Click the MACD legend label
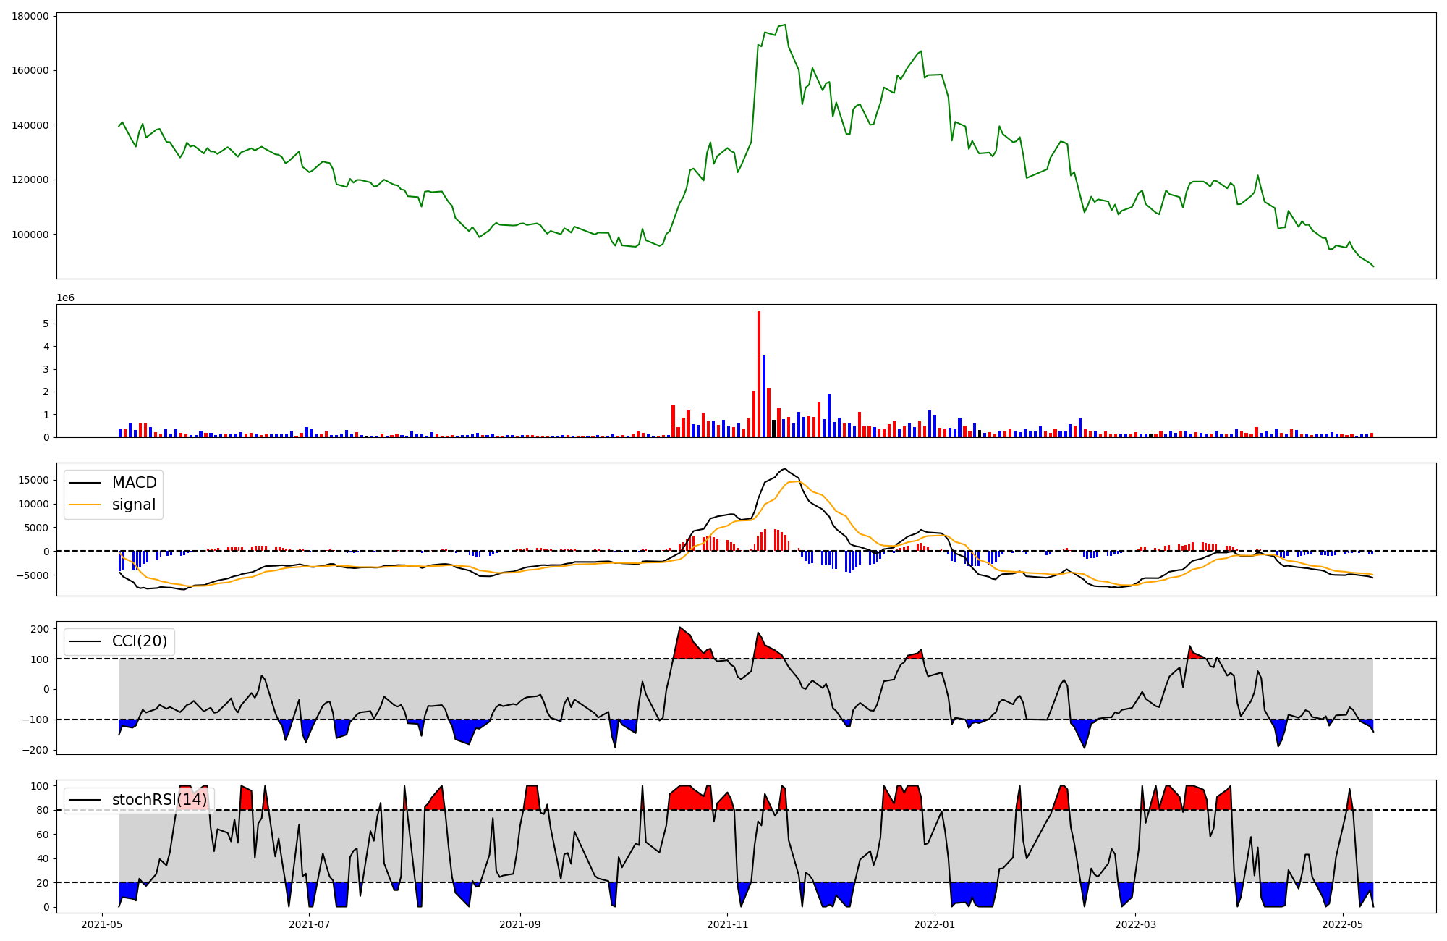 tap(134, 483)
